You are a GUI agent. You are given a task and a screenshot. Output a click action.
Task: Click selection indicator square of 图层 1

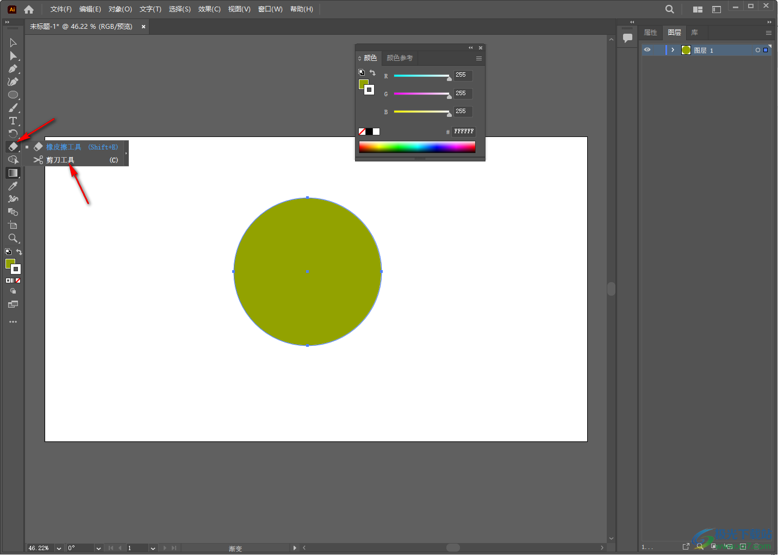[765, 50]
